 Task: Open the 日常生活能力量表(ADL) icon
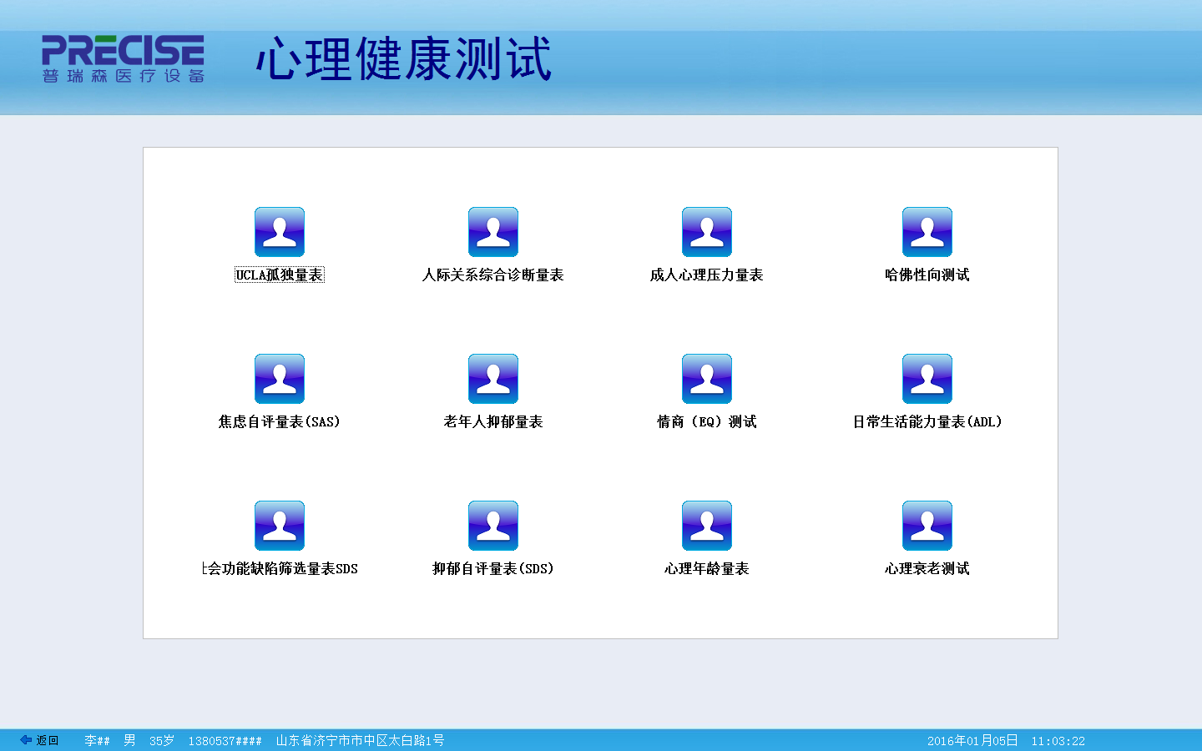pos(927,379)
